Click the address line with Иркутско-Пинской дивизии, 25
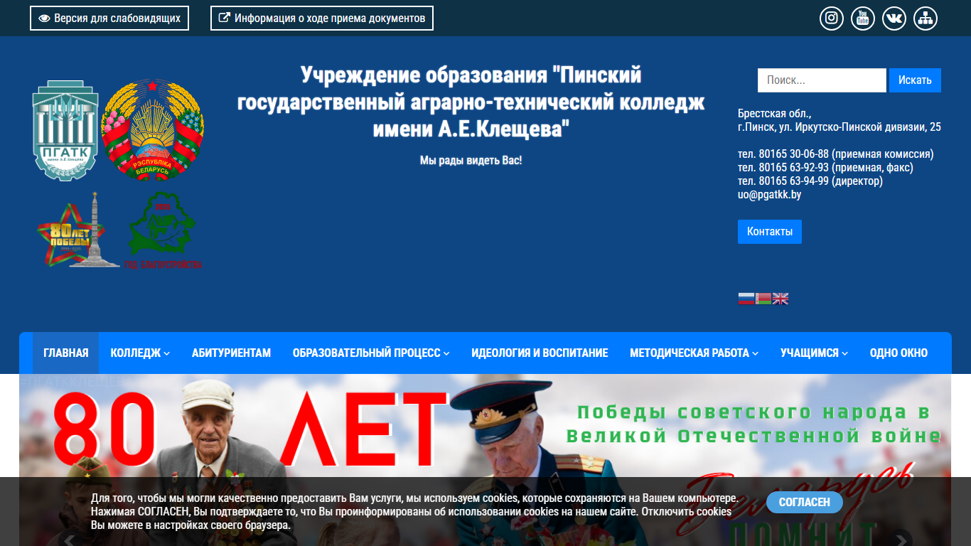Image resolution: width=971 pixels, height=546 pixels. point(839,127)
